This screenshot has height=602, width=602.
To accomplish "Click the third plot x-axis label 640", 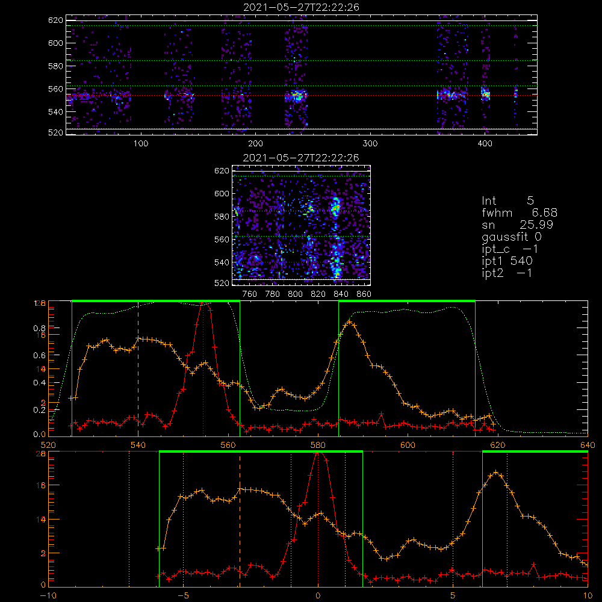I will 588,445.
